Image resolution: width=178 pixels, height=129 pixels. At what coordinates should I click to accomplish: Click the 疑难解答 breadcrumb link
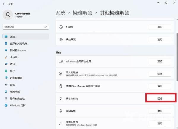point(83,13)
